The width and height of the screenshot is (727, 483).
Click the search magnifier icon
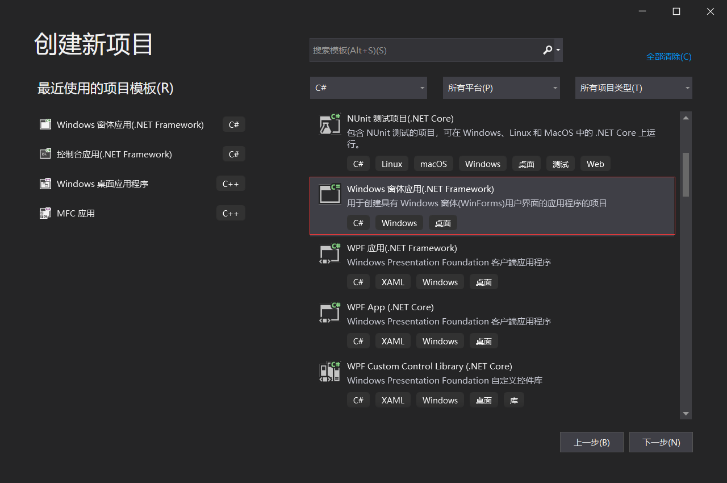[547, 50]
